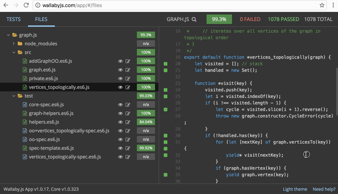This screenshot has width=338, height=194.
Task: Click edit icon for oo+vertices_topologically-spec.es6.js
Action: click(128, 131)
